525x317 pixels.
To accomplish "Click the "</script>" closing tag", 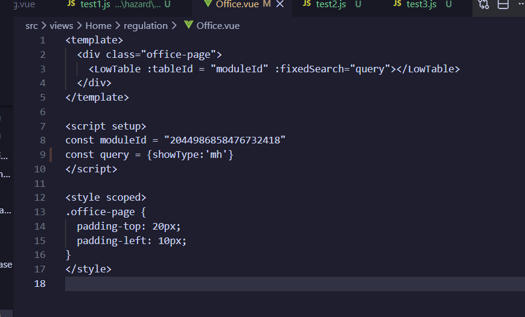I will click(91, 169).
